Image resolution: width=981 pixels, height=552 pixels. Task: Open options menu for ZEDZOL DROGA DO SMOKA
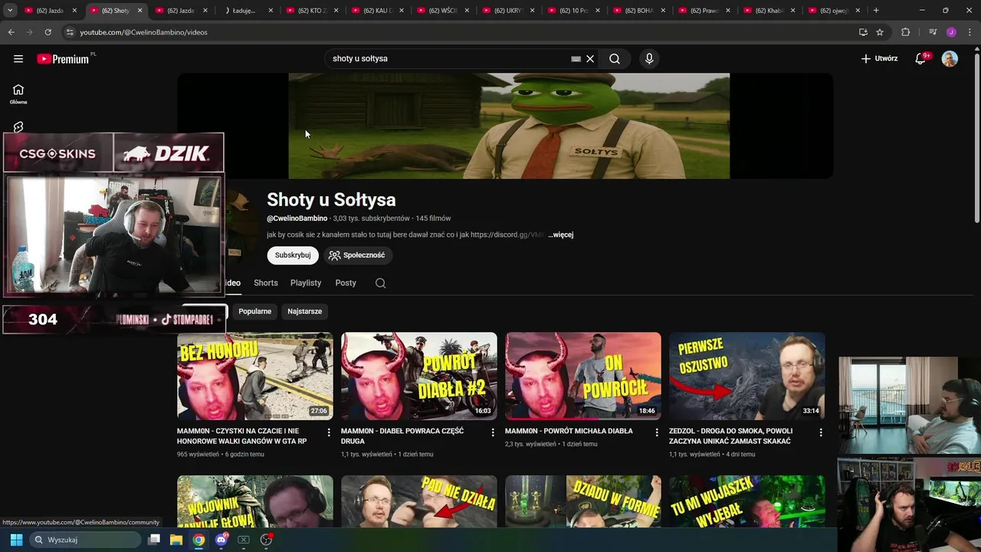click(x=821, y=433)
